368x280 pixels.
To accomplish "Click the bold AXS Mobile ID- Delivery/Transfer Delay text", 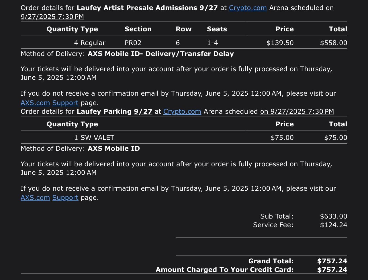I will [161, 54].
